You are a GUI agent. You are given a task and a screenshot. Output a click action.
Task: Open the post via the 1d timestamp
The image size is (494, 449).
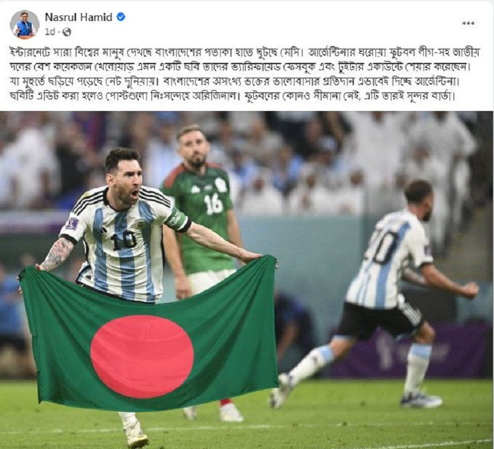click(x=50, y=32)
